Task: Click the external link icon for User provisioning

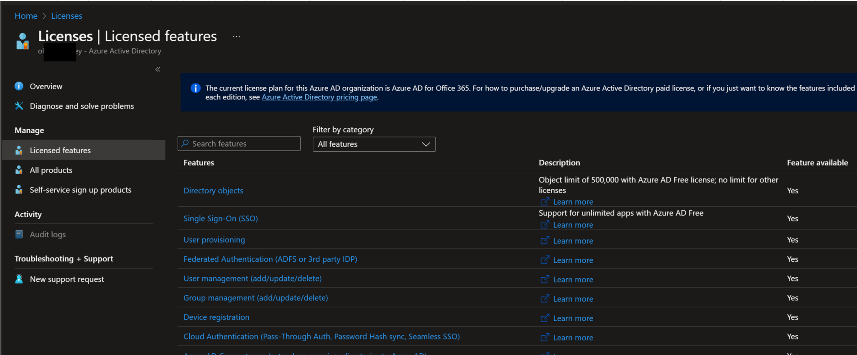Action: (x=544, y=241)
